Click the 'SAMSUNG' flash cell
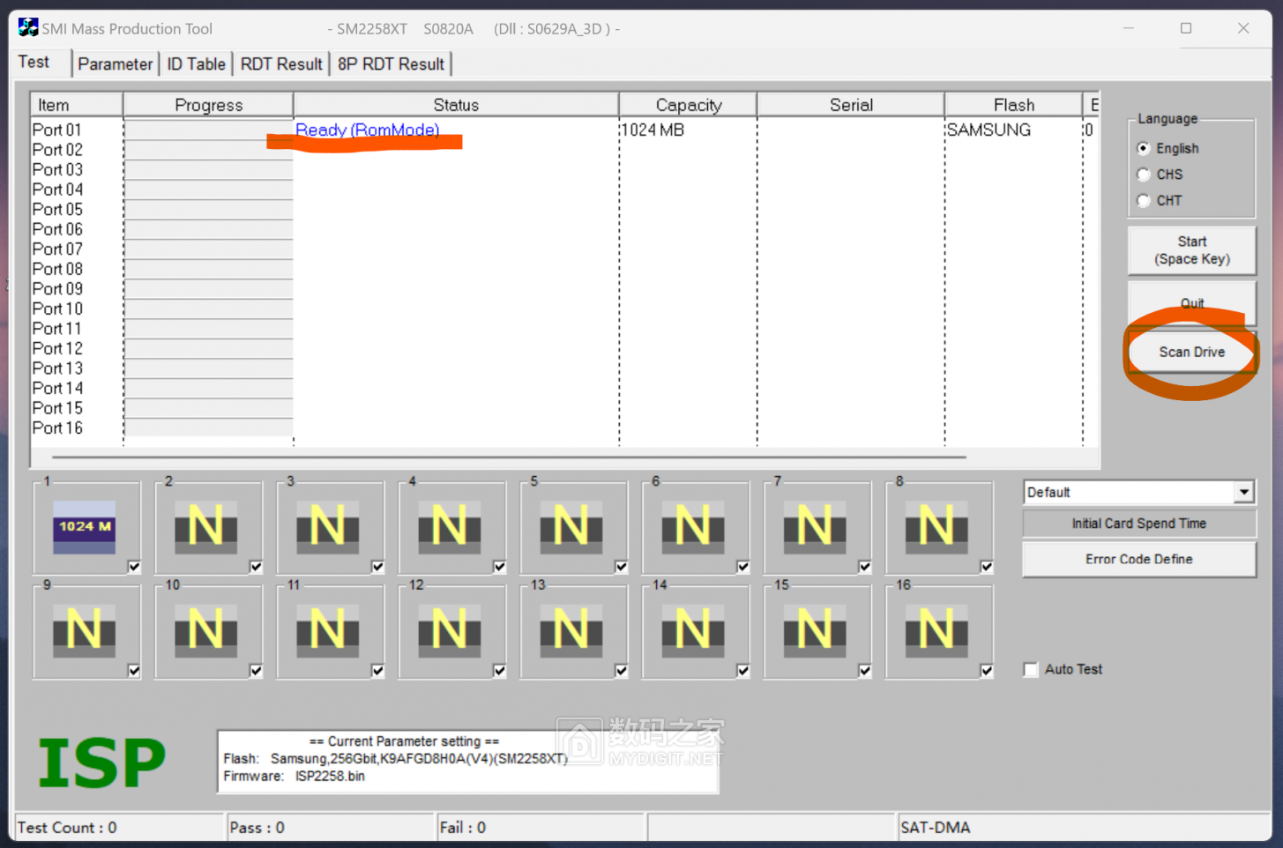Viewport: 1283px width, 848px height. [988, 130]
